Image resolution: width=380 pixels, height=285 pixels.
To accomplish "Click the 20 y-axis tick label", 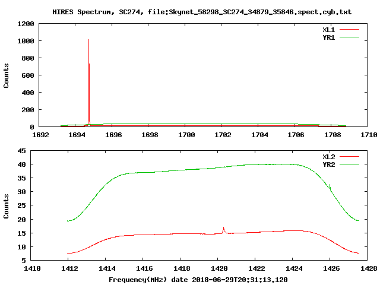I will coord(21,220).
